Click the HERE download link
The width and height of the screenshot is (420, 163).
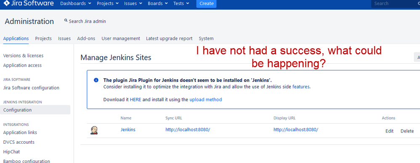coord(136,99)
